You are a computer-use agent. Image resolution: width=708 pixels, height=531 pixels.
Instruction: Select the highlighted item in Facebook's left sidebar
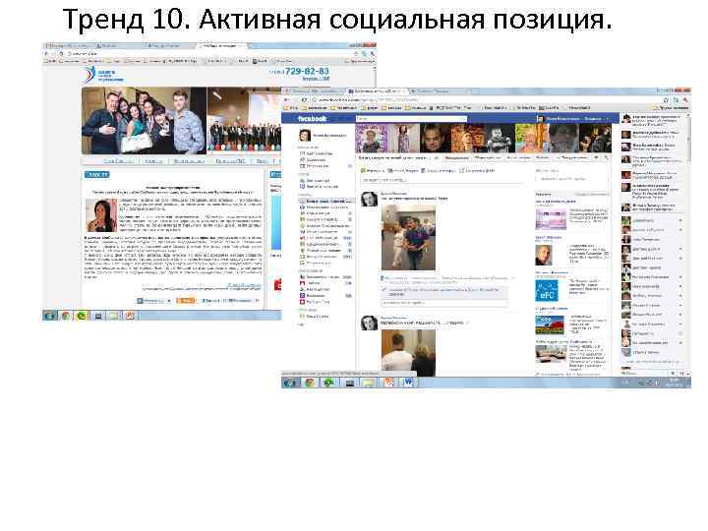point(325,201)
